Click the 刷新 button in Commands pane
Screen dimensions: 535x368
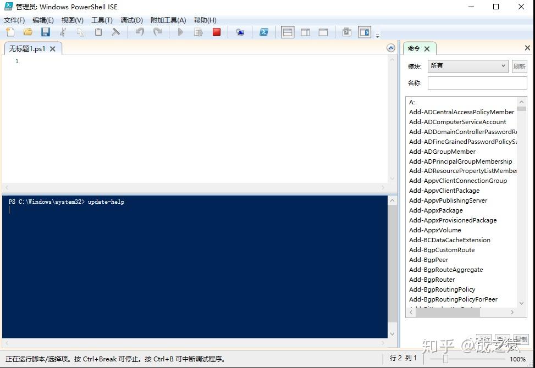coord(519,66)
